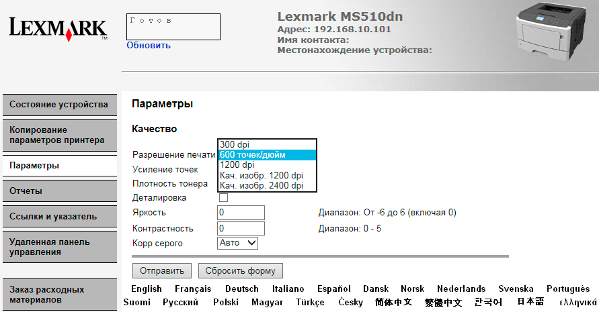The width and height of the screenshot is (599, 312).
Task: Select Кач. изобр. 1200 dpi option
Action: [267, 175]
